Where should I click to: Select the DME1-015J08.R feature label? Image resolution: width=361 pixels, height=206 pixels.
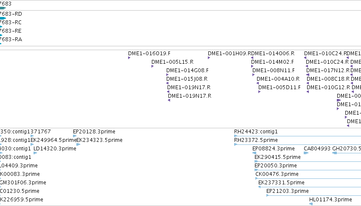(187, 79)
